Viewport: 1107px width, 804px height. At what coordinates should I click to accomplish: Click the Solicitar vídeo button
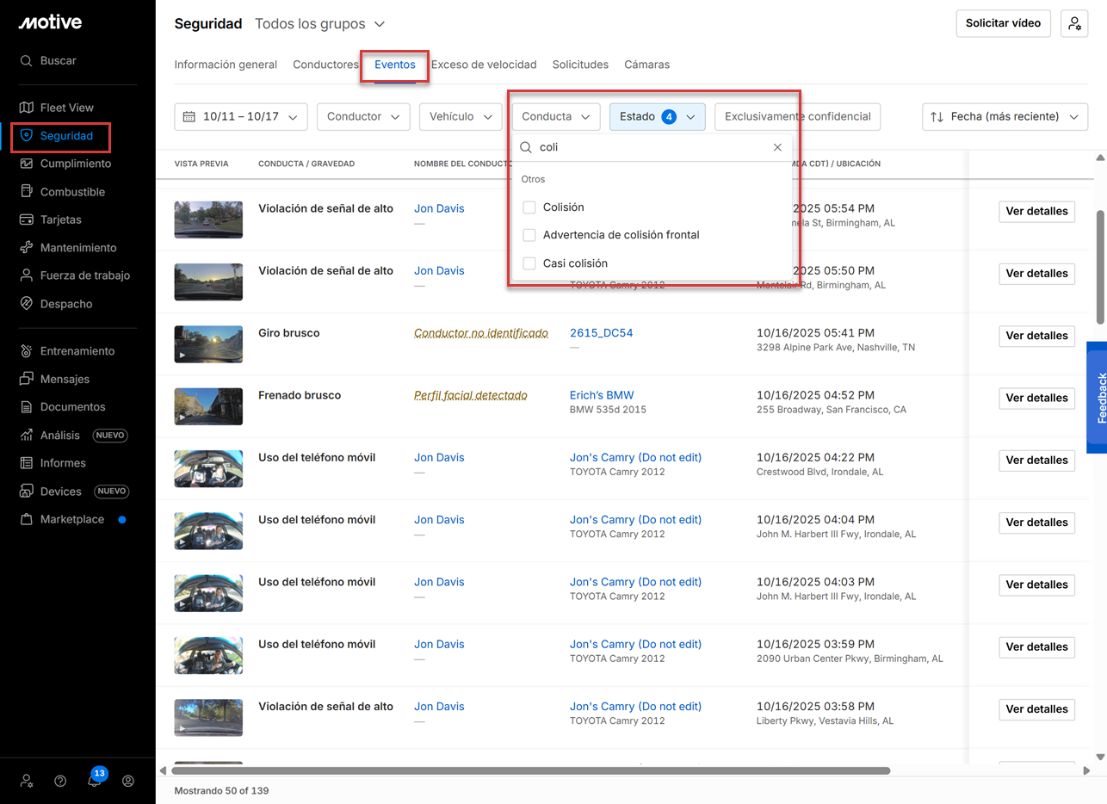[1003, 24]
